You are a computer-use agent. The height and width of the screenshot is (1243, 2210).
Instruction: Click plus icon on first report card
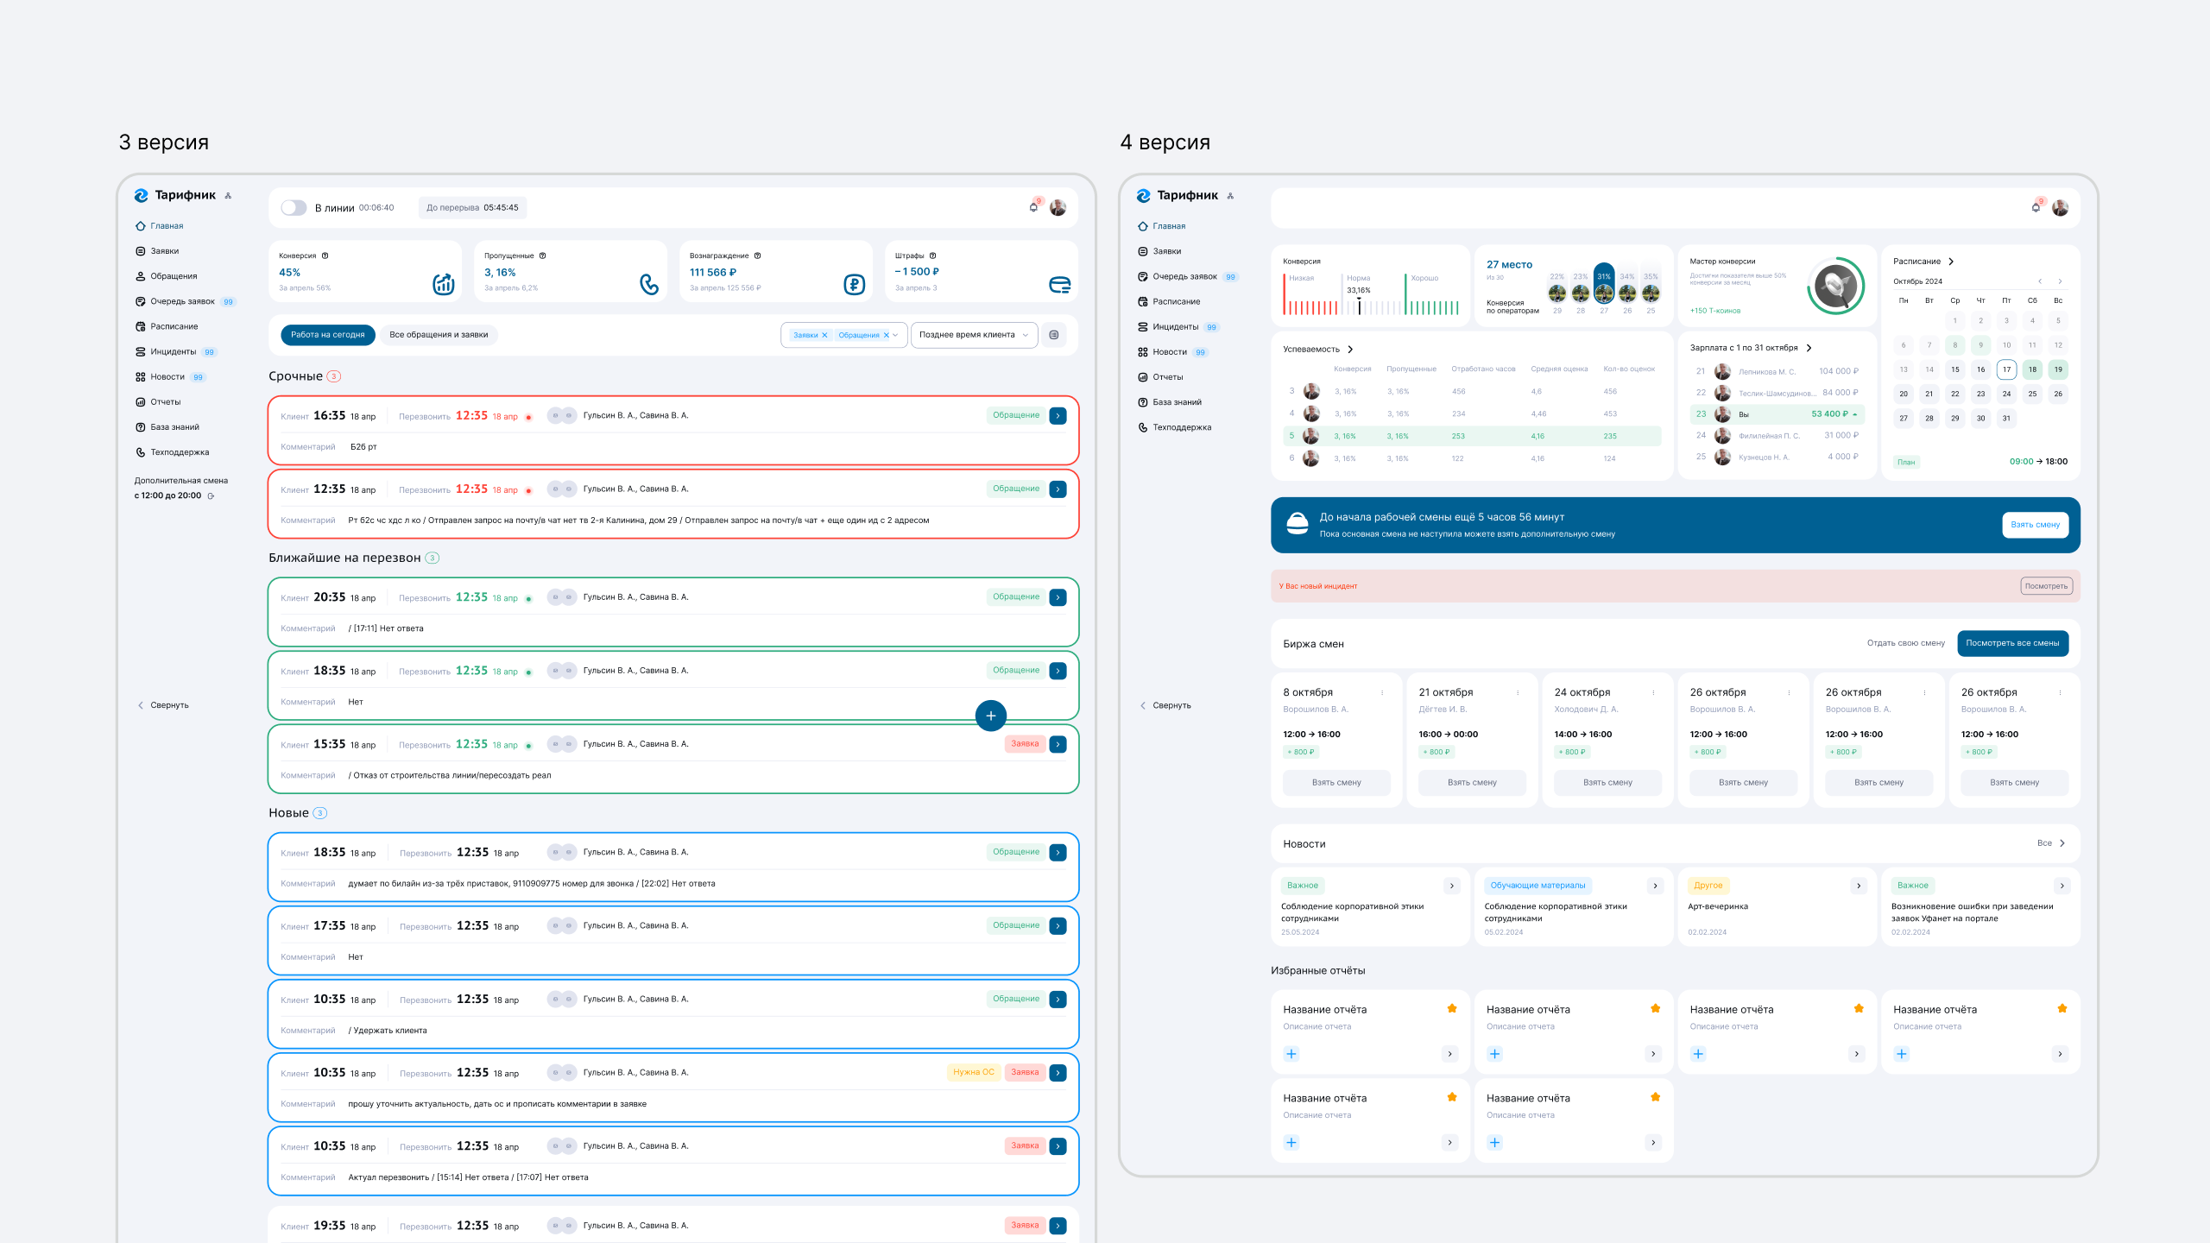[1291, 1054]
